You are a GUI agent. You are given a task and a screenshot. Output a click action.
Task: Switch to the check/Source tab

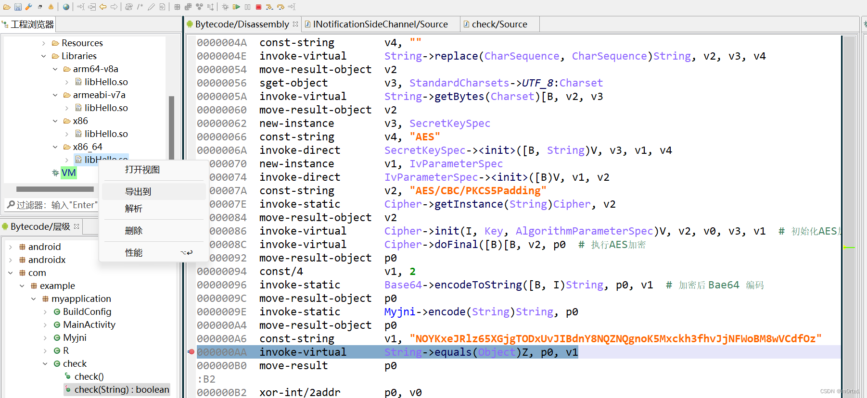[x=499, y=24]
